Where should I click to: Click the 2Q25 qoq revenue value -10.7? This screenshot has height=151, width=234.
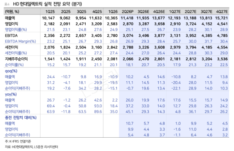pos(66,77)
